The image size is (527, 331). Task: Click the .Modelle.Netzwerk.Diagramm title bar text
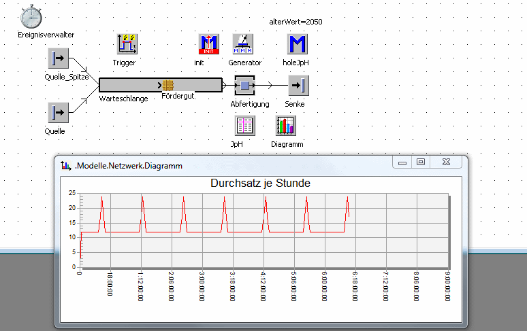tap(129, 165)
